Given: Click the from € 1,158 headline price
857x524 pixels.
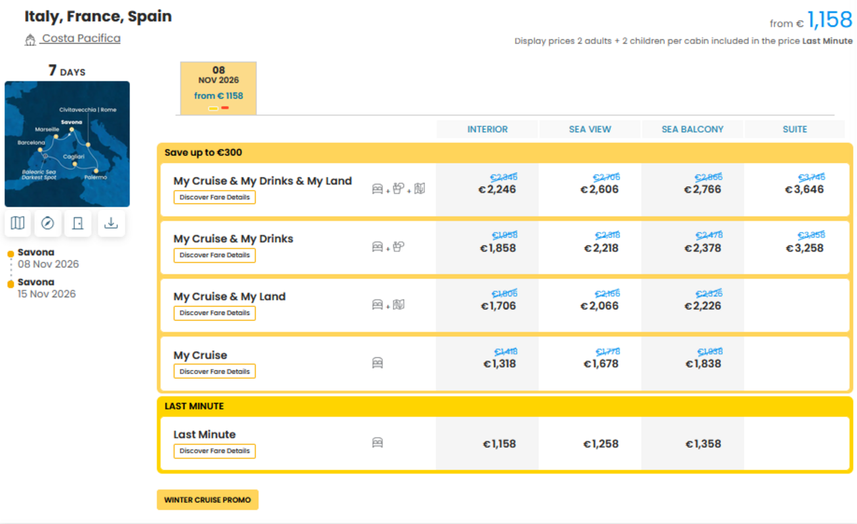Looking at the screenshot, I should (x=811, y=20).
